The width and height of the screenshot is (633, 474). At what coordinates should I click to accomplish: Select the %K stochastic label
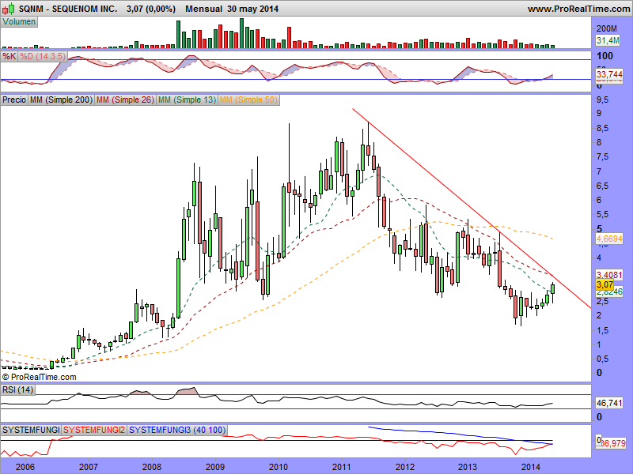pos(9,56)
